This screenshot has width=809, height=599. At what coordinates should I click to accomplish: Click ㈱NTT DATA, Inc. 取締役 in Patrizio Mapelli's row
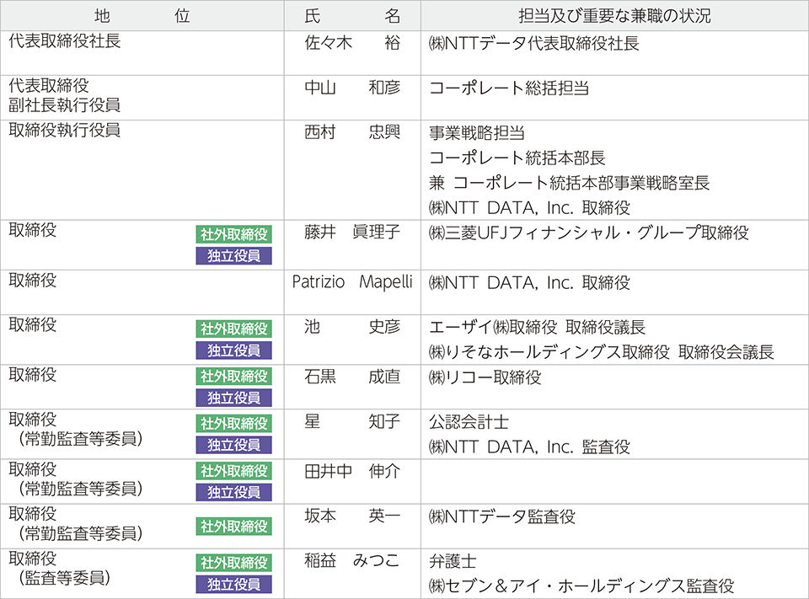pyautogui.click(x=529, y=283)
